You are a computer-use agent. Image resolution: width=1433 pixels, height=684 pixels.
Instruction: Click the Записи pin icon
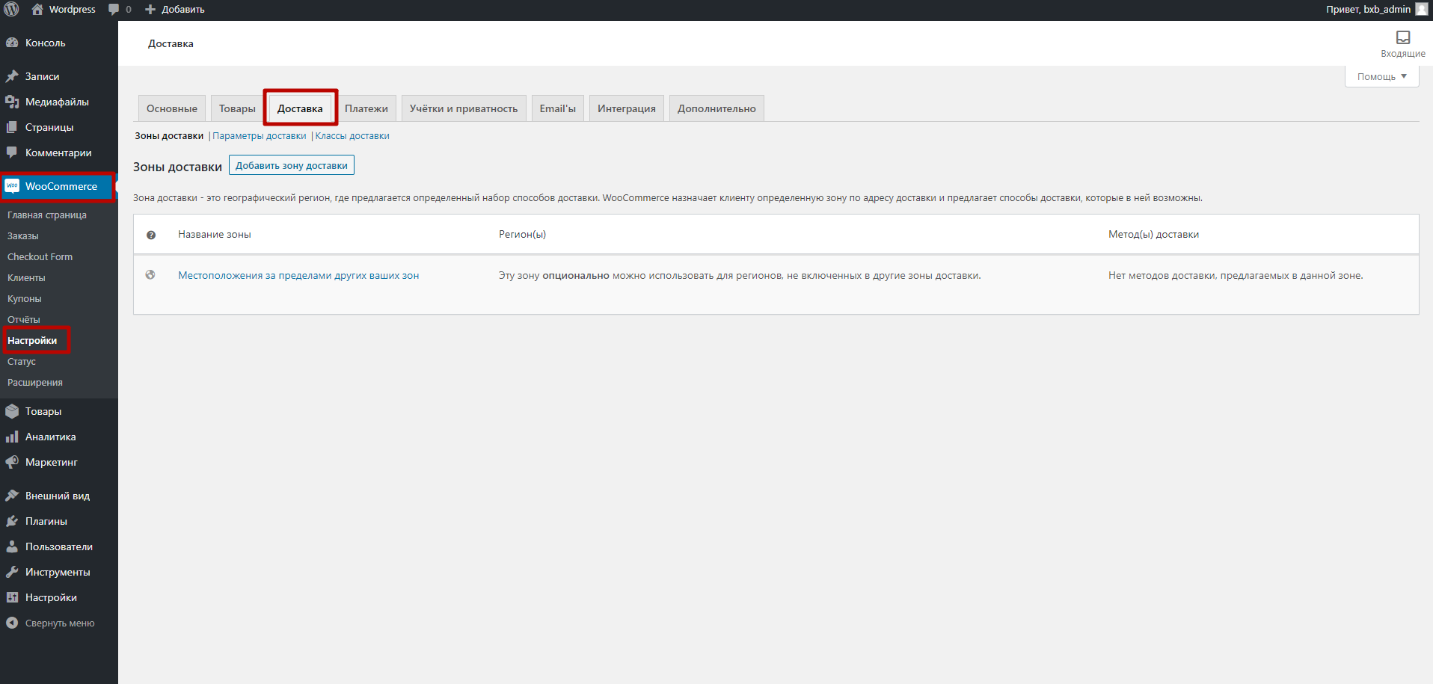[12, 76]
